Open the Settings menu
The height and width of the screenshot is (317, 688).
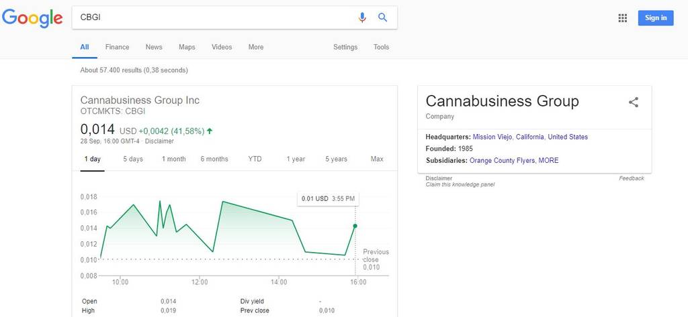[345, 47]
